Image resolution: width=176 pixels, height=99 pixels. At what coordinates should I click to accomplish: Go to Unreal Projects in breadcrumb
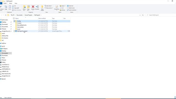click(28, 15)
